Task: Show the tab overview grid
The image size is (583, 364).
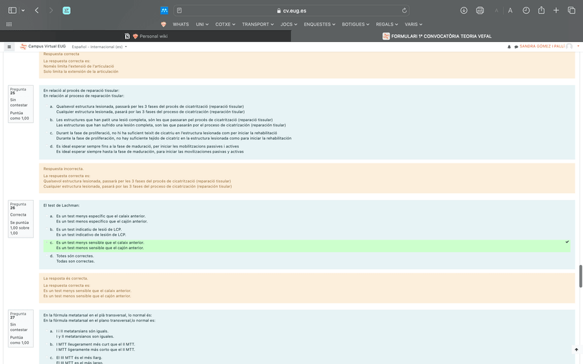Action: tap(571, 10)
